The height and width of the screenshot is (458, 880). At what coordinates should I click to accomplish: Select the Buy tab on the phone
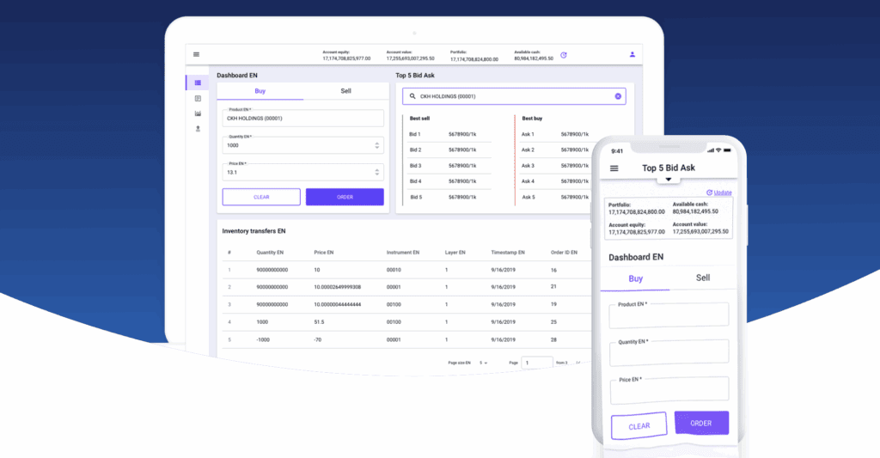click(x=635, y=278)
